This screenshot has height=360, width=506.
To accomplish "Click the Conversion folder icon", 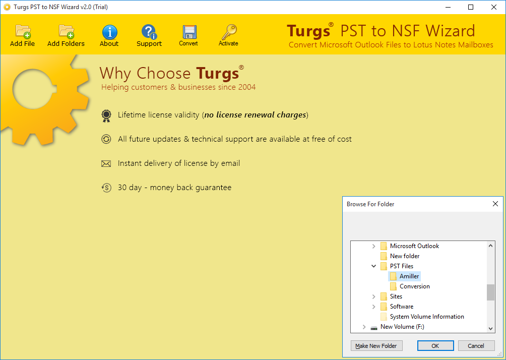I will click(x=394, y=286).
